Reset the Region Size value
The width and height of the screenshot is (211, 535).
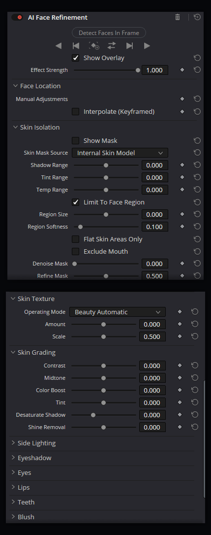point(197,214)
